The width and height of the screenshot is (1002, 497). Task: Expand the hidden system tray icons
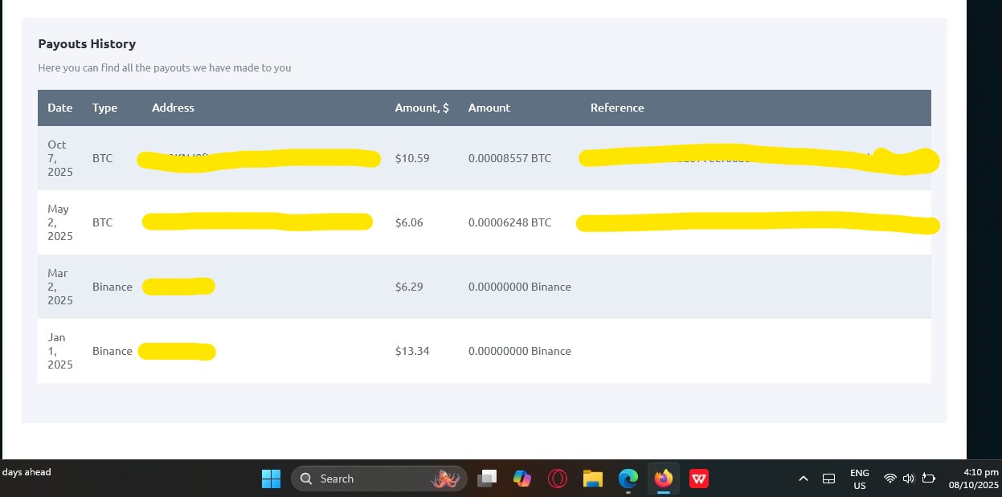pyautogui.click(x=803, y=479)
